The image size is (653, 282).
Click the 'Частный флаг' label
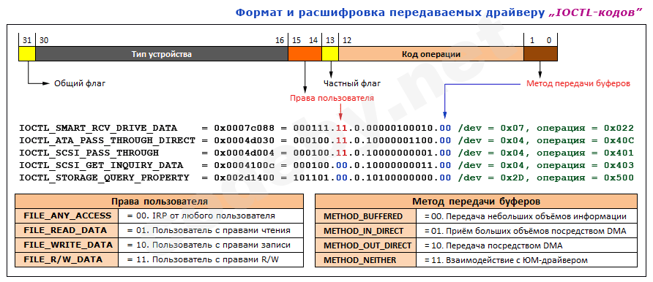coord(352,83)
